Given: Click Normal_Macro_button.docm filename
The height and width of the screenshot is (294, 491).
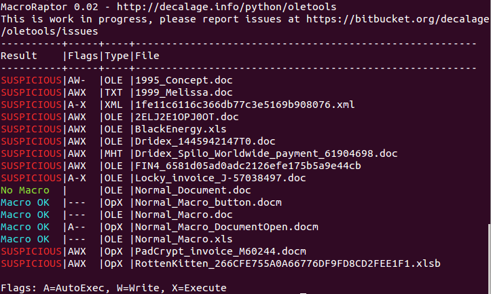Looking at the screenshot, I should [208, 202].
